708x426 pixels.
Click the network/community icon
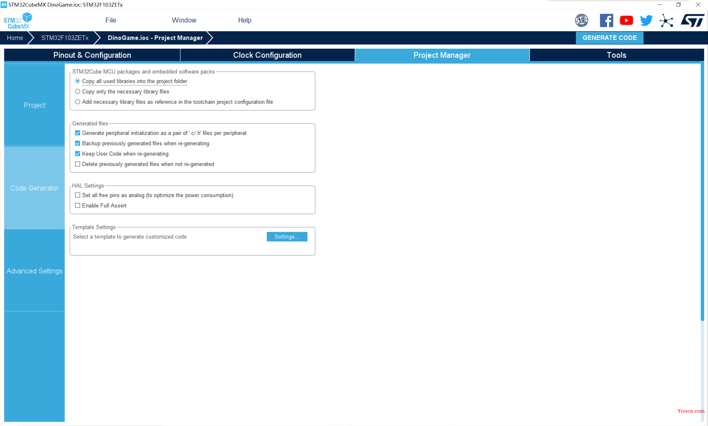click(x=667, y=20)
